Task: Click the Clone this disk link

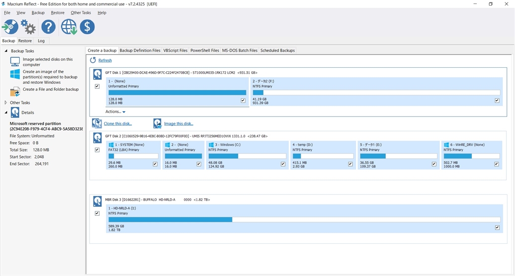Action: pos(118,123)
